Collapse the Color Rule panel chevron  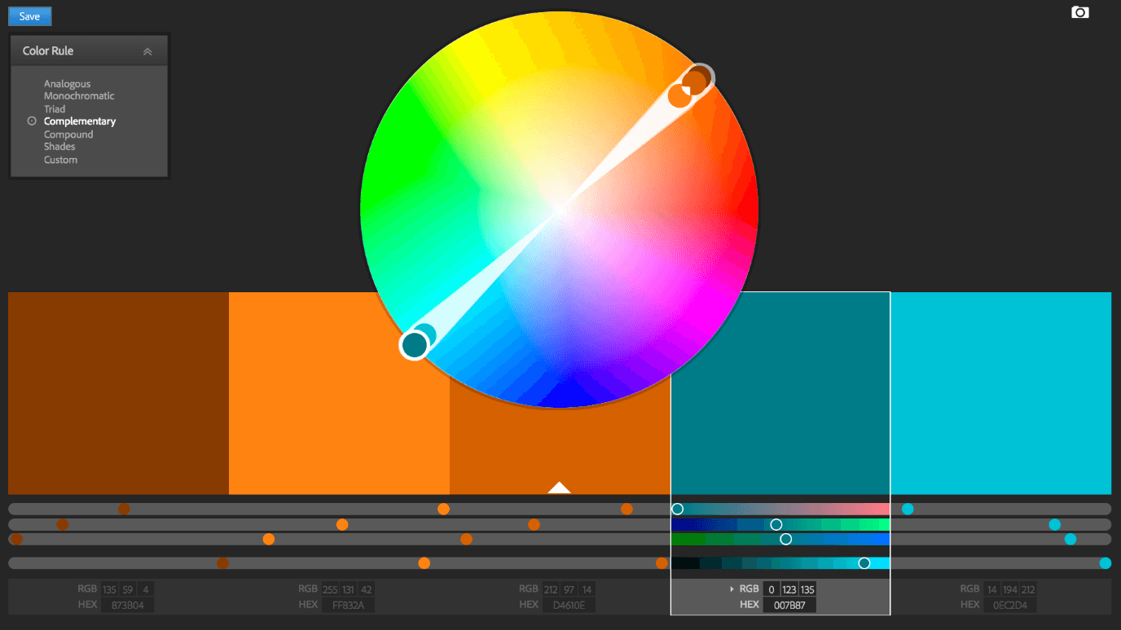click(x=147, y=51)
